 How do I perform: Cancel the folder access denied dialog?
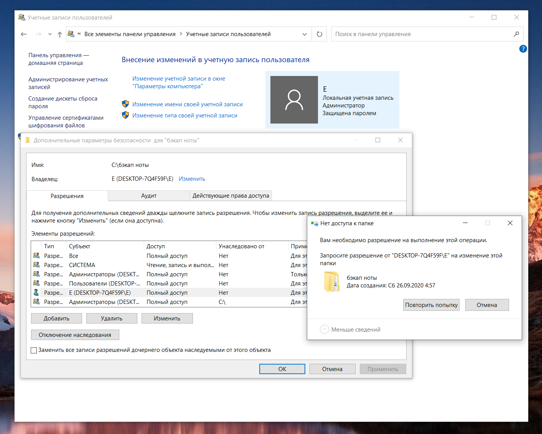pyautogui.click(x=487, y=305)
